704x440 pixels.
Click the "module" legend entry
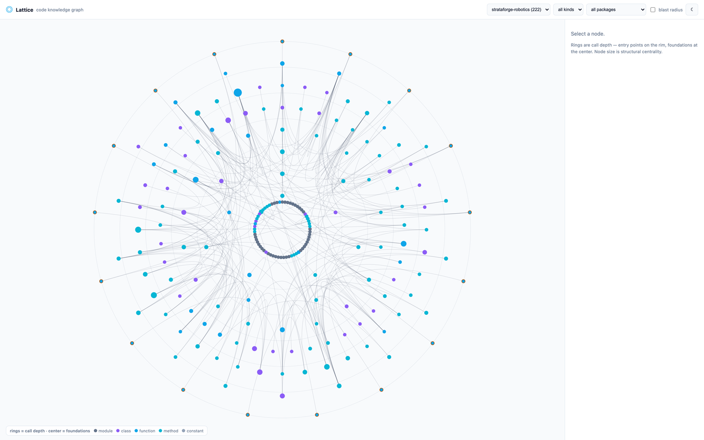tap(103, 431)
